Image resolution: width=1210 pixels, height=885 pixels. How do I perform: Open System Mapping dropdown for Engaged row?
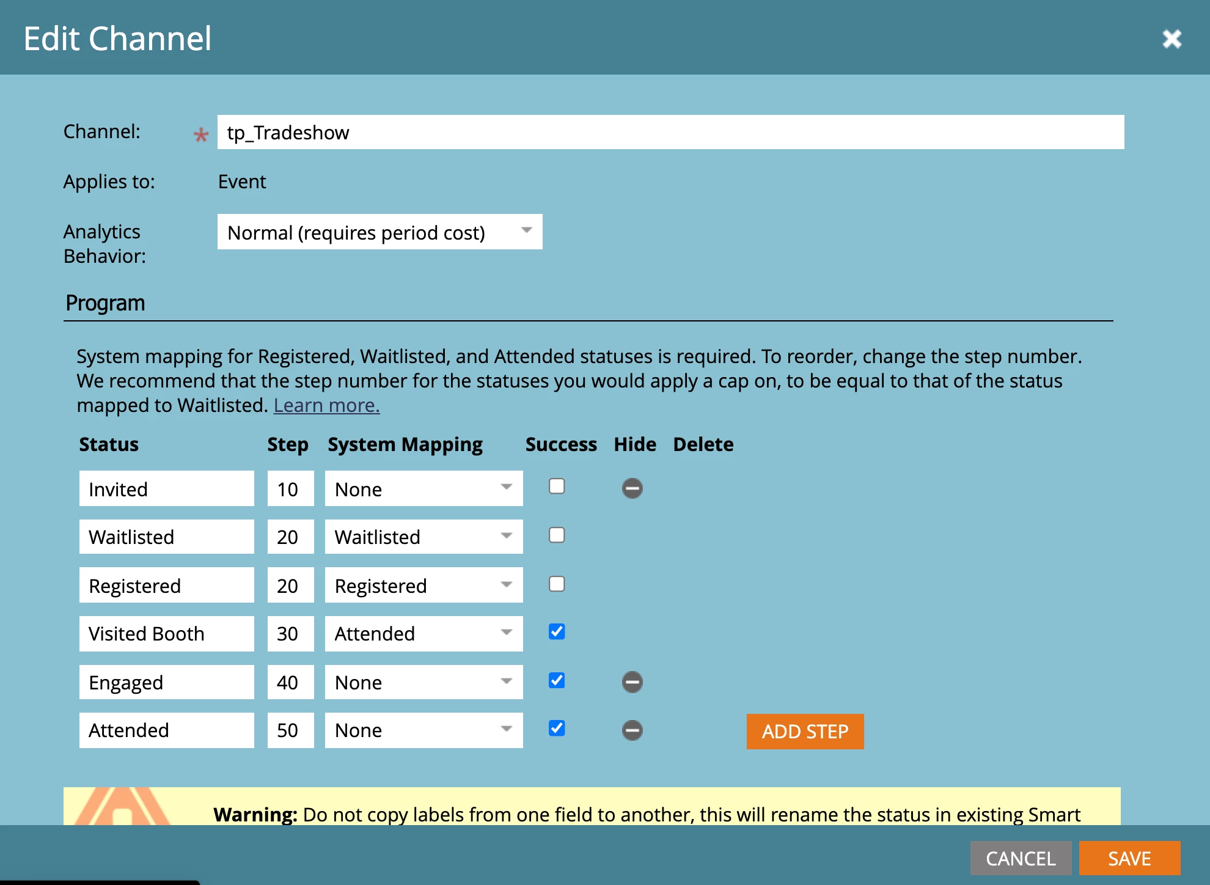(424, 682)
